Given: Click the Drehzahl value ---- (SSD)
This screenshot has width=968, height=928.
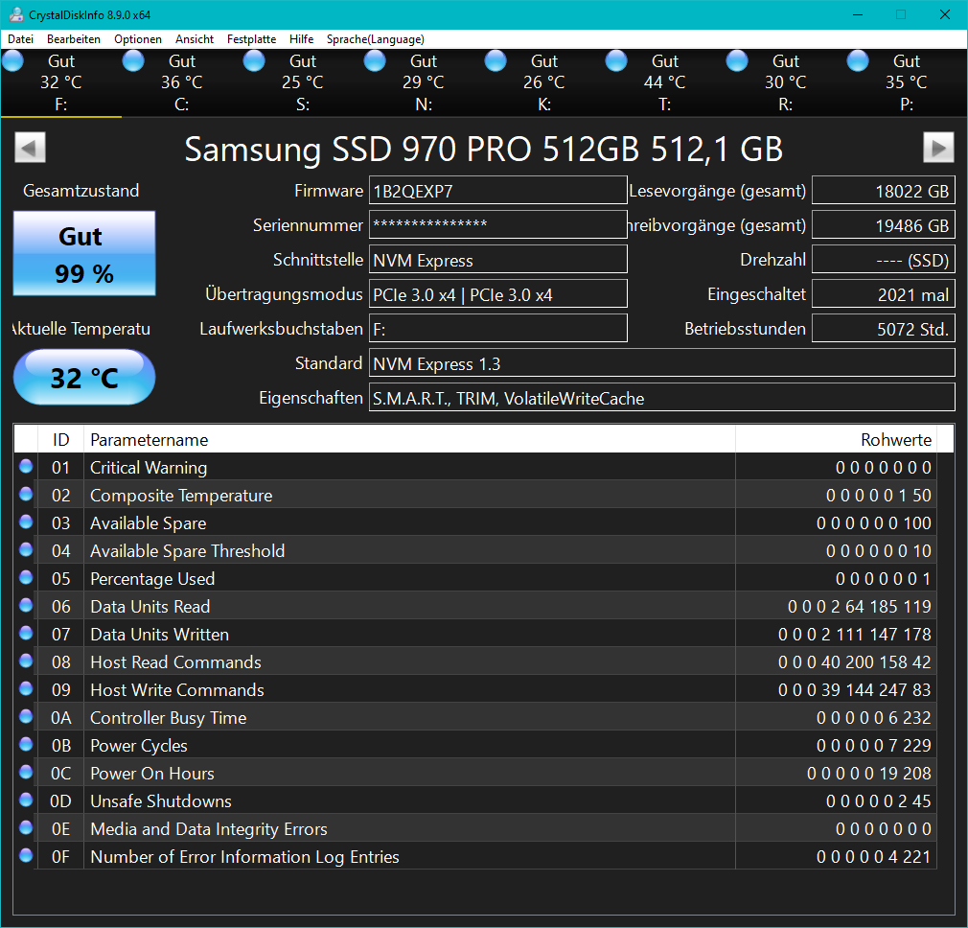Looking at the screenshot, I should click(x=884, y=259).
